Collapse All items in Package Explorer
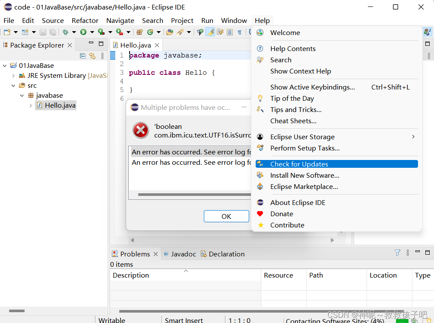 click(x=82, y=55)
